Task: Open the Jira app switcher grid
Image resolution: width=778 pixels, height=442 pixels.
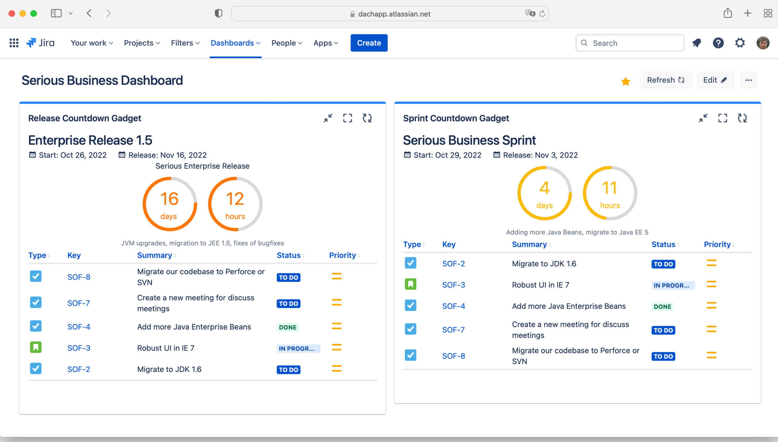Action: (14, 43)
